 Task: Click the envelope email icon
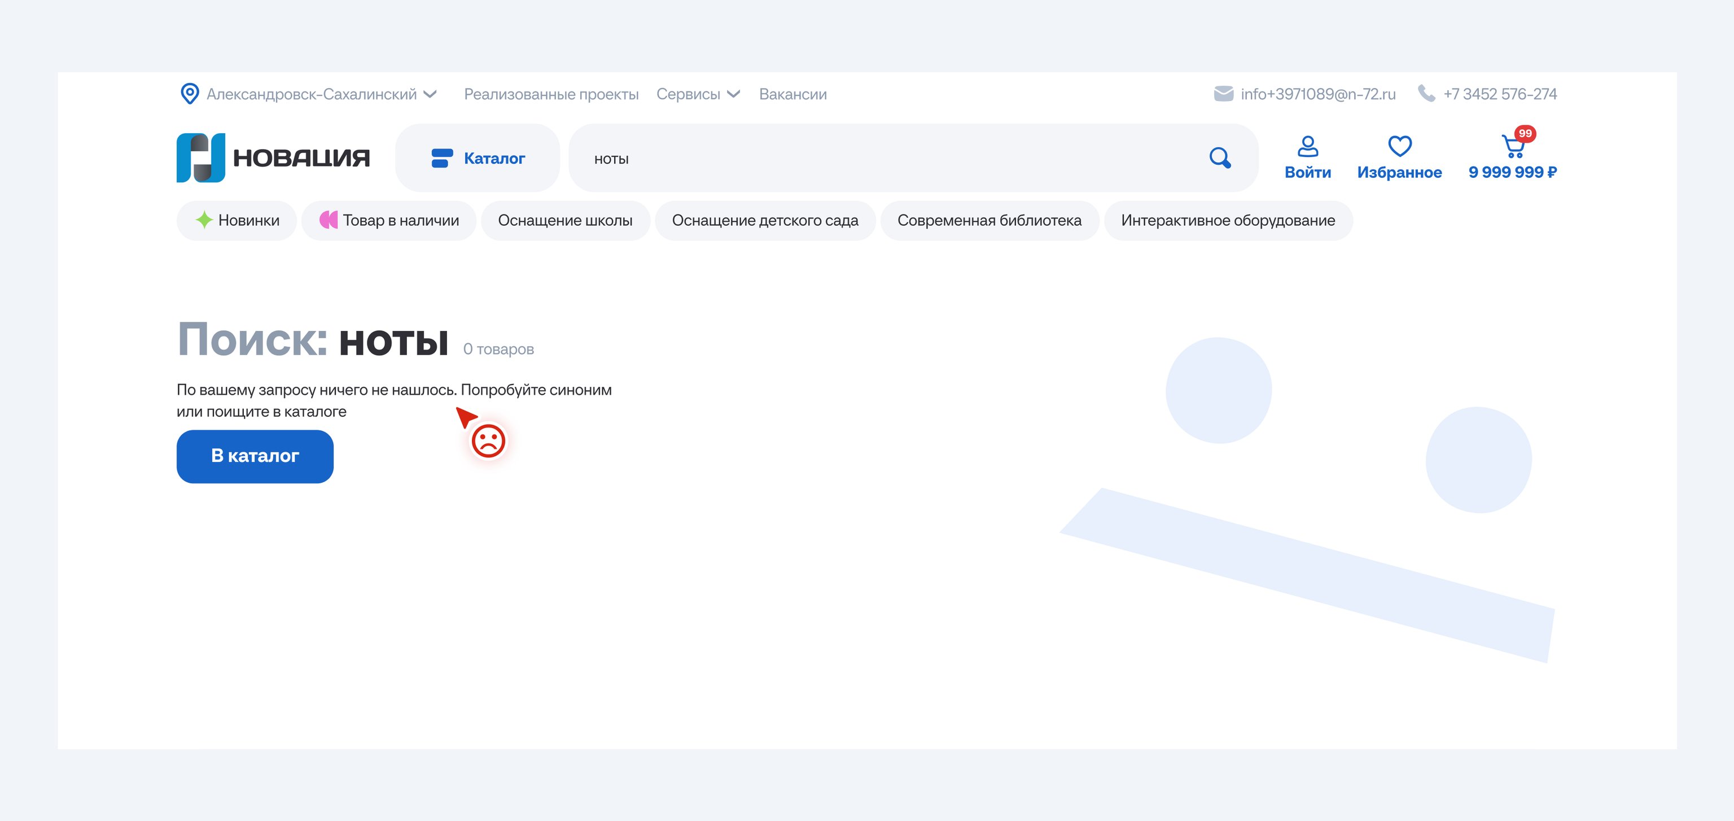click(1223, 94)
